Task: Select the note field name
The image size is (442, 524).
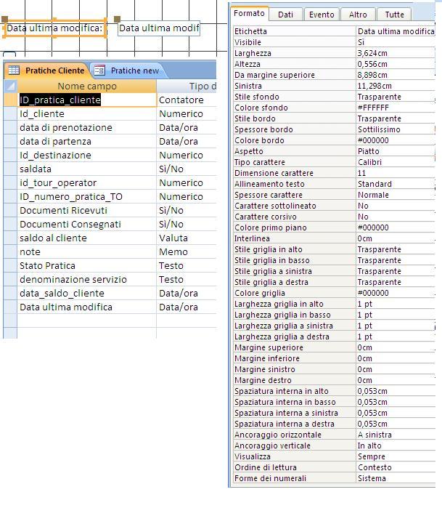Action: (x=87, y=251)
